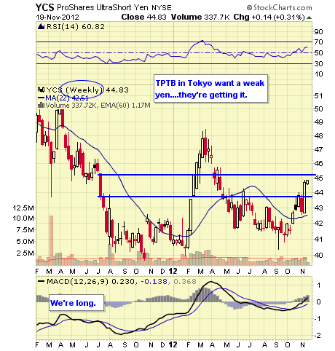Screen dimensions: 335x351
Task: Click the TPTB in Tokyo annotation box
Action: (x=211, y=89)
